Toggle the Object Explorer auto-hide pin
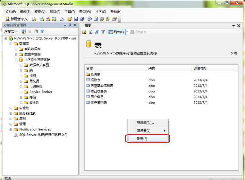 coord(70,25)
